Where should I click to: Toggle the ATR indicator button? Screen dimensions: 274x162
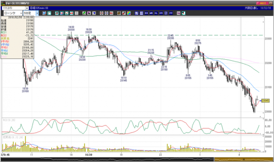(x=161, y=13)
